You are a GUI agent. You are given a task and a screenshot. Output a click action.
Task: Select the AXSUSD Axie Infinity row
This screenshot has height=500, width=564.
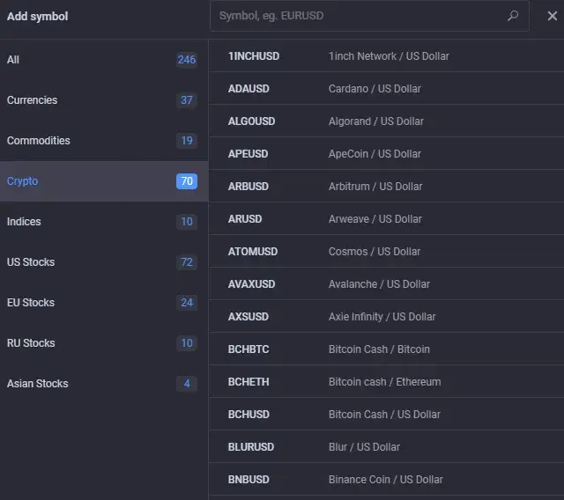[386, 317]
